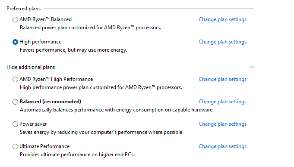Select the AMD Ryzen Balanced radio button
This screenshot has height=167, width=294.
click(15, 20)
